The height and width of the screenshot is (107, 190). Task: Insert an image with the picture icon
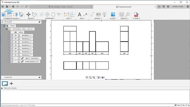113,15
